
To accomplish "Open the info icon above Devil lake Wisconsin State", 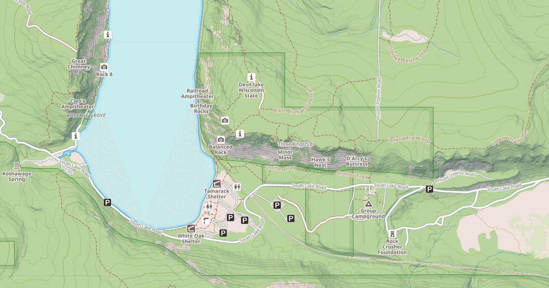I will [251, 77].
